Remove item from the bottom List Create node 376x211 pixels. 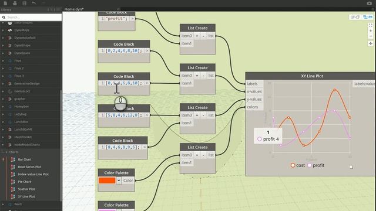click(x=203, y=155)
